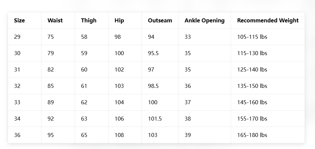Screen dimensions: 315x149
Task: Click the 98.5 outseam value
Action: click(153, 86)
